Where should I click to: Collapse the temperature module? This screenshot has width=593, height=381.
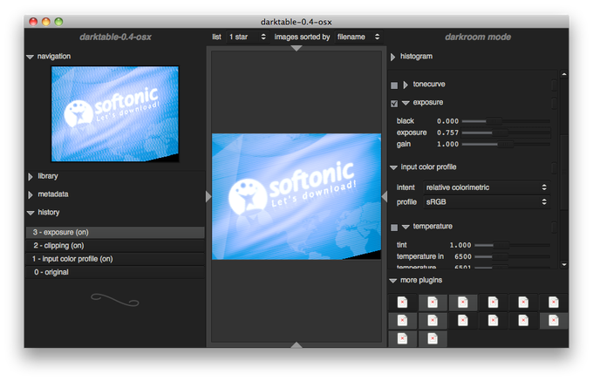pyautogui.click(x=406, y=227)
